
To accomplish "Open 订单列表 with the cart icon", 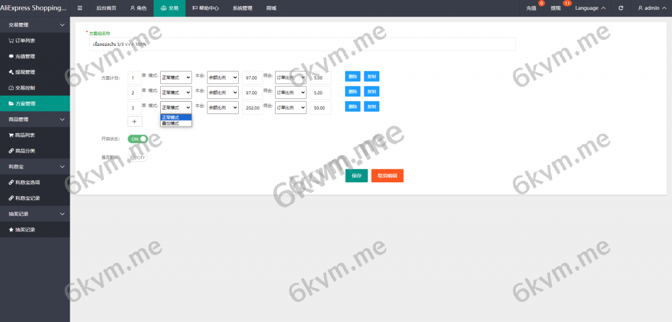I will 25,40.
